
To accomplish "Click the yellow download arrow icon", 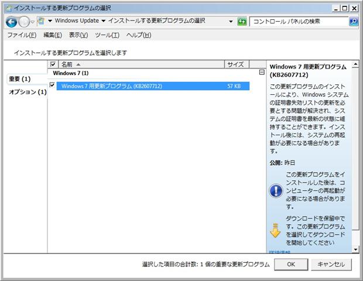I will tap(275, 231).
